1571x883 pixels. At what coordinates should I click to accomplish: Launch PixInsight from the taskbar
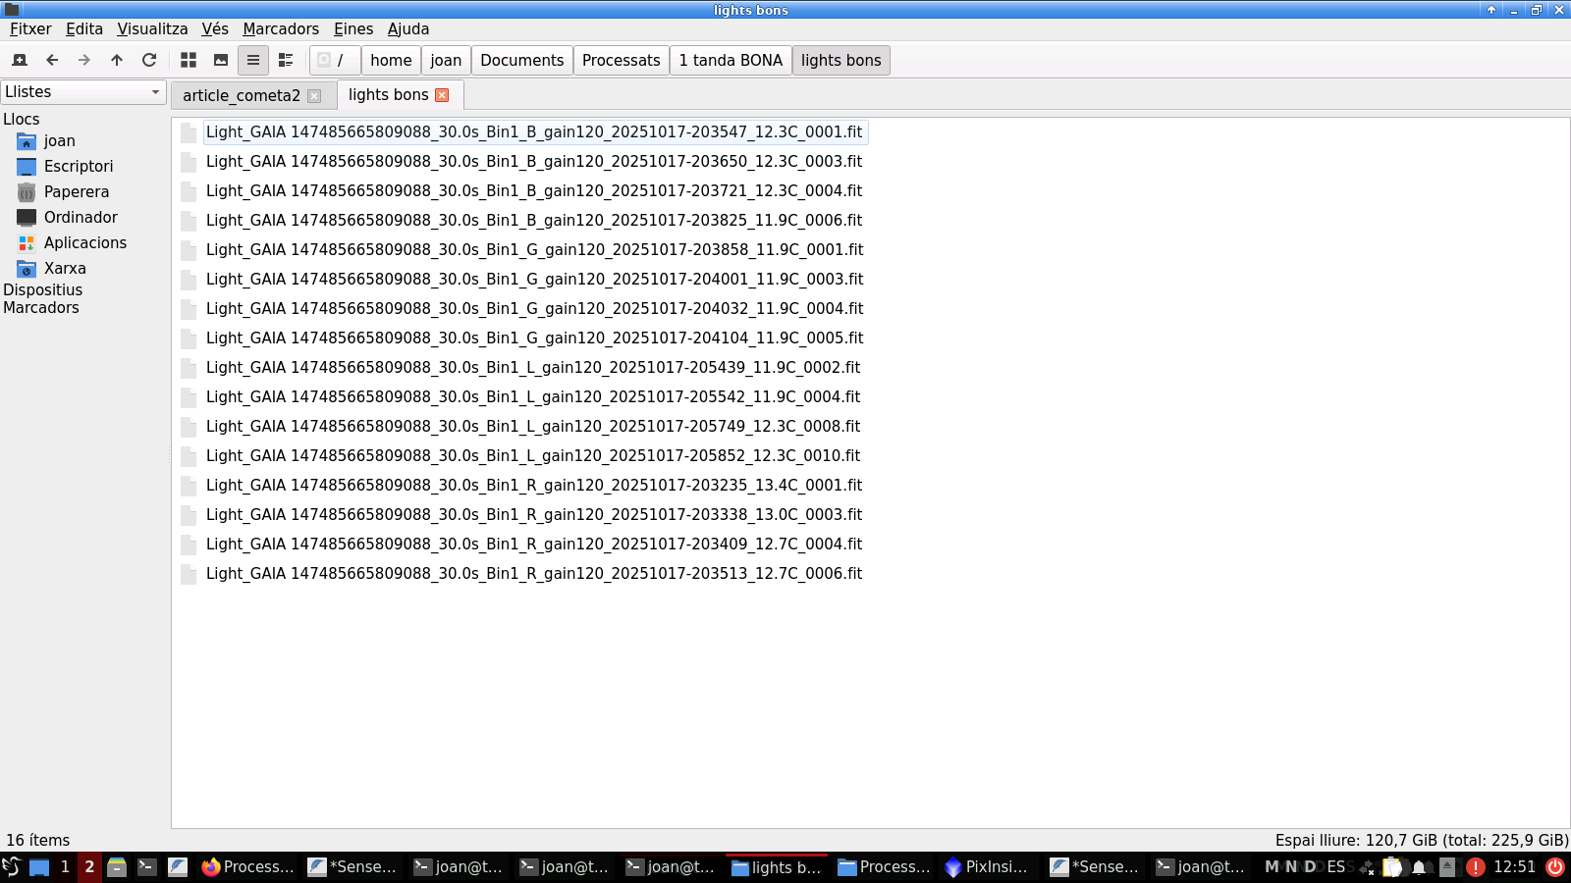tap(986, 867)
